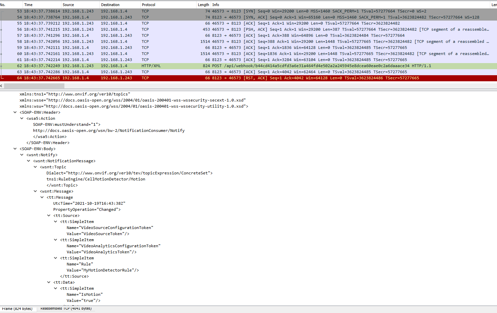Select the Dialect ConcreteSet attribute line
Image resolution: width=497 pixels, height=313 pixels.
click(129, 173)
